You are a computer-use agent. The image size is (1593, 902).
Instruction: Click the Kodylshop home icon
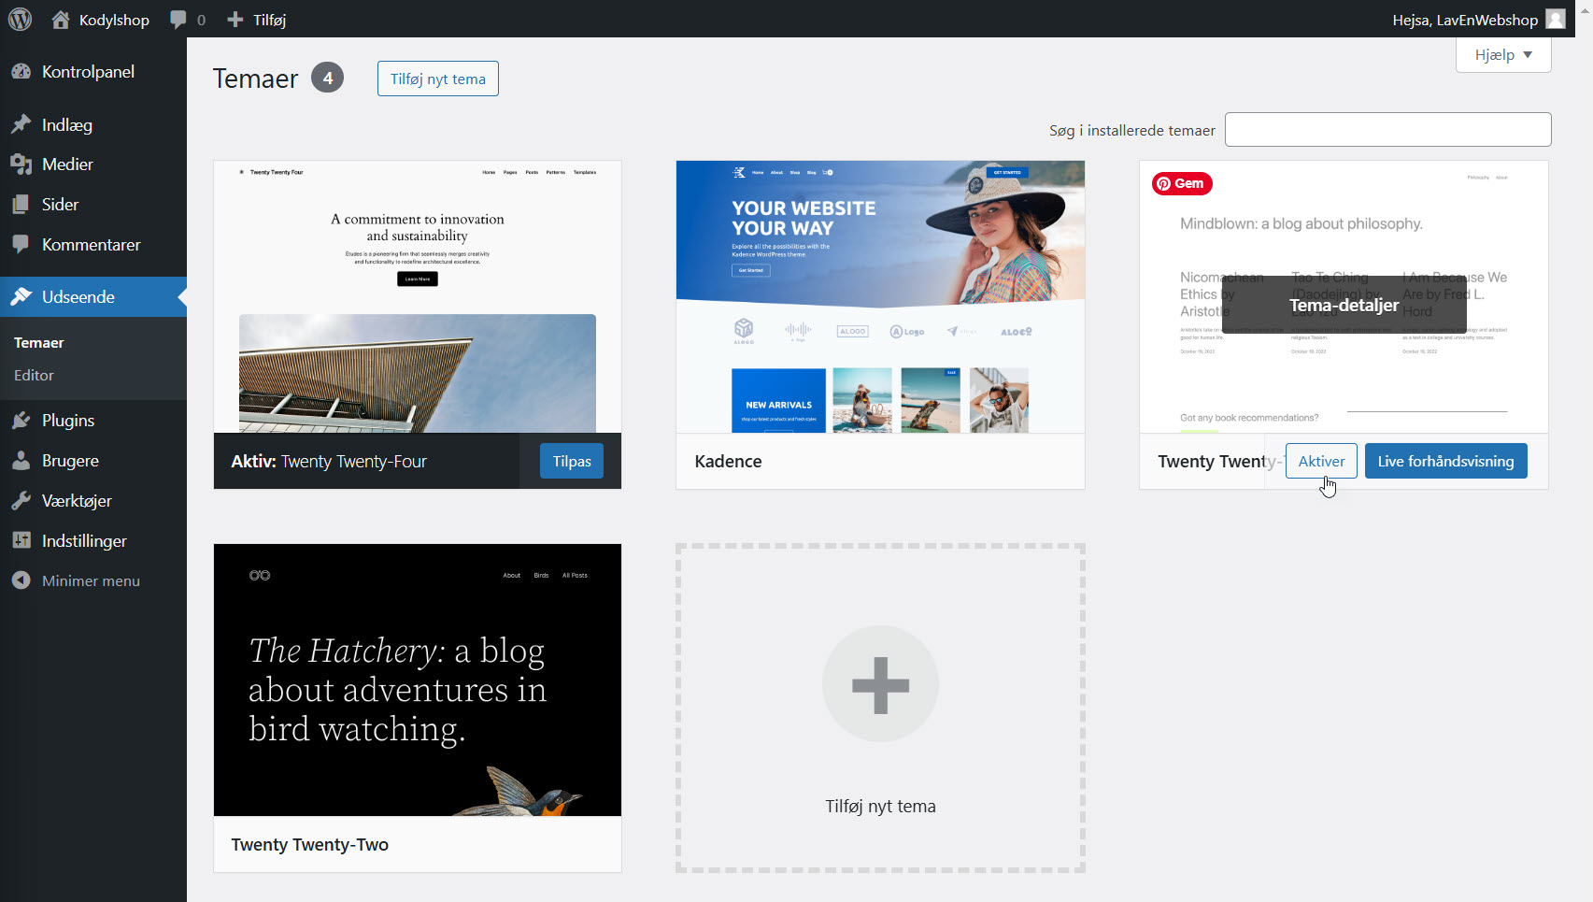tap(61, 20)
